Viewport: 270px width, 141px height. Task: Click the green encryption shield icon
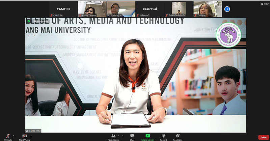[x=29, y=21]
